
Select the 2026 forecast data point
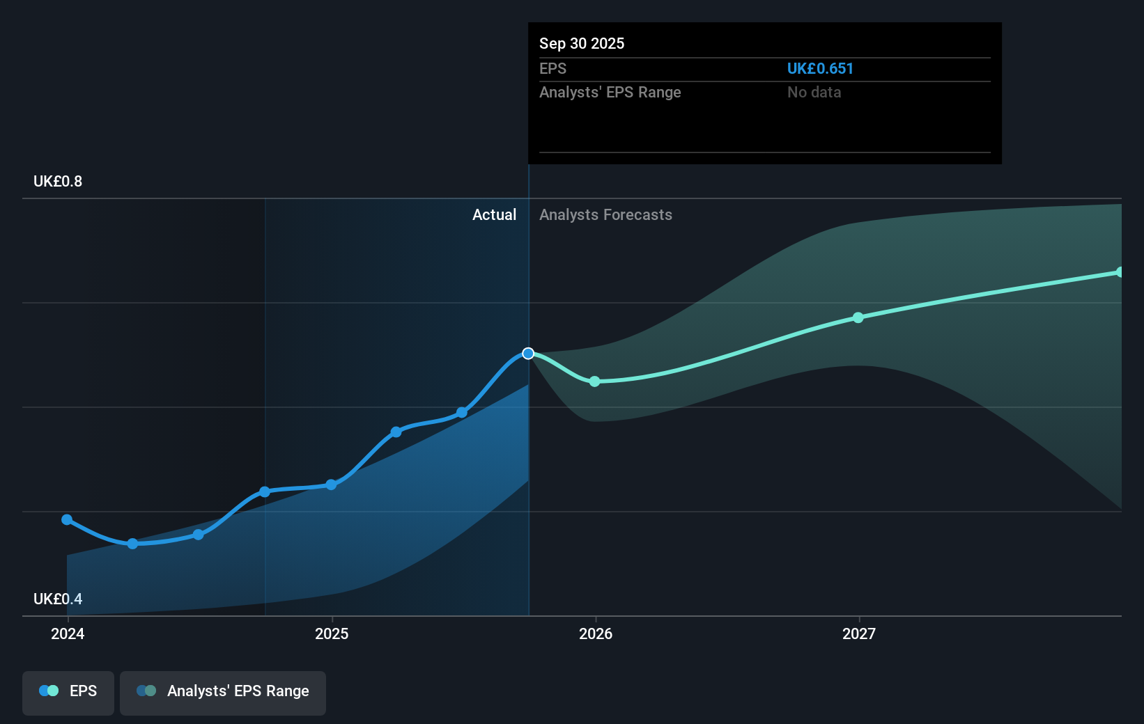(594, 381)
